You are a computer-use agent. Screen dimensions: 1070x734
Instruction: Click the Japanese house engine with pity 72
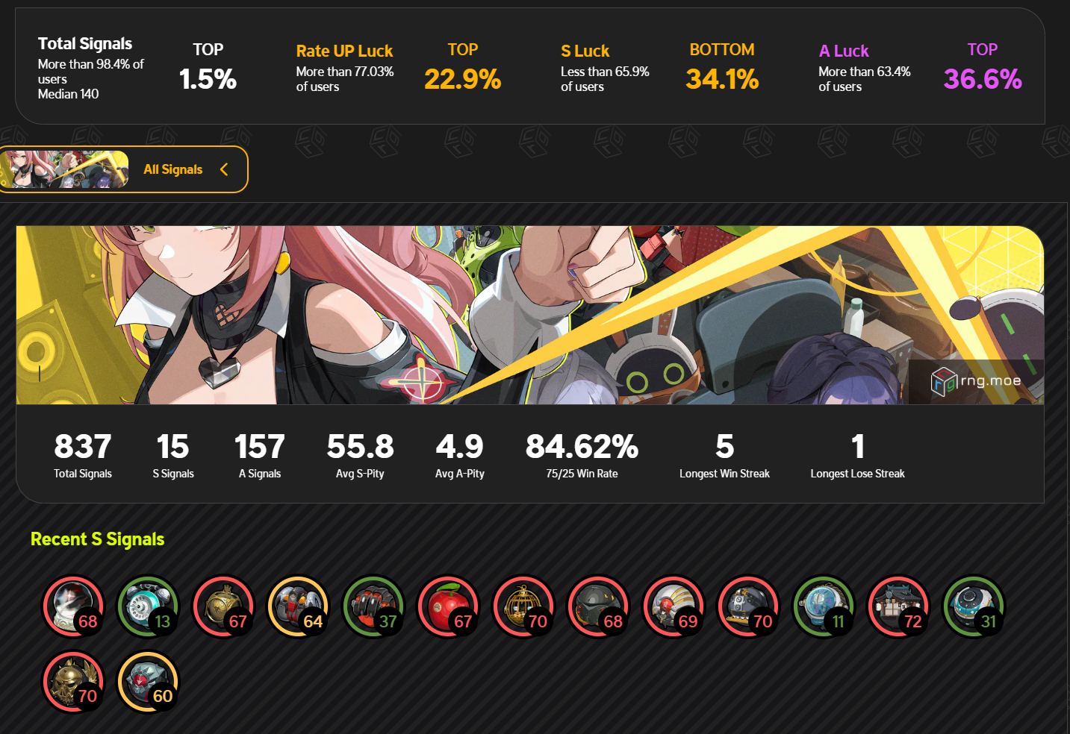point(898,606)
